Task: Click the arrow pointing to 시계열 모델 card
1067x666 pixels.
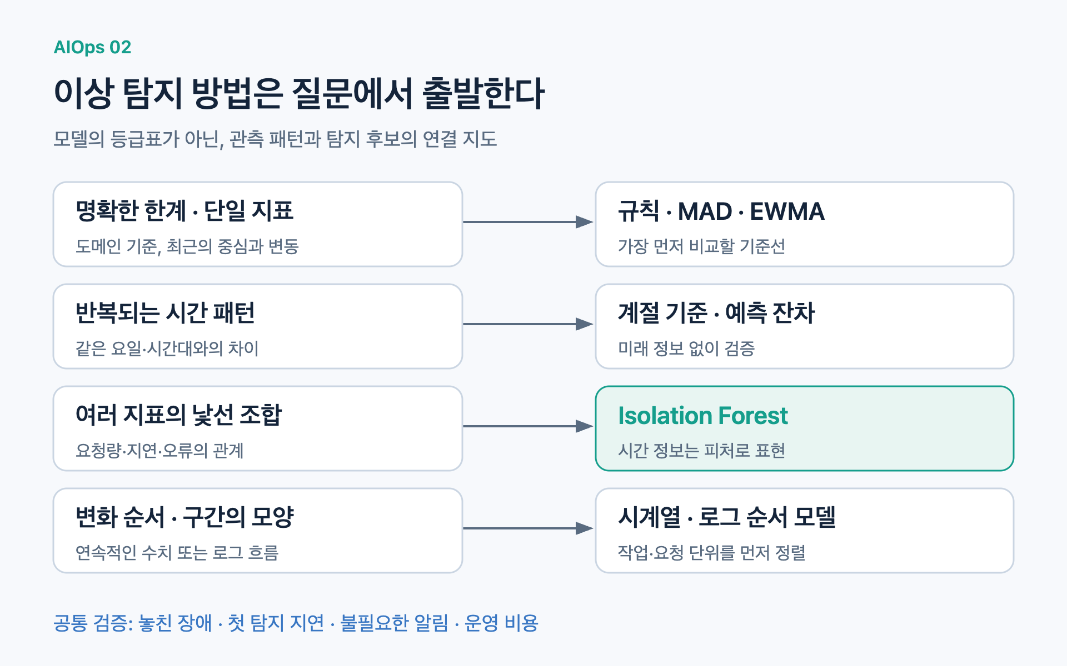Action: pos(528,528)
